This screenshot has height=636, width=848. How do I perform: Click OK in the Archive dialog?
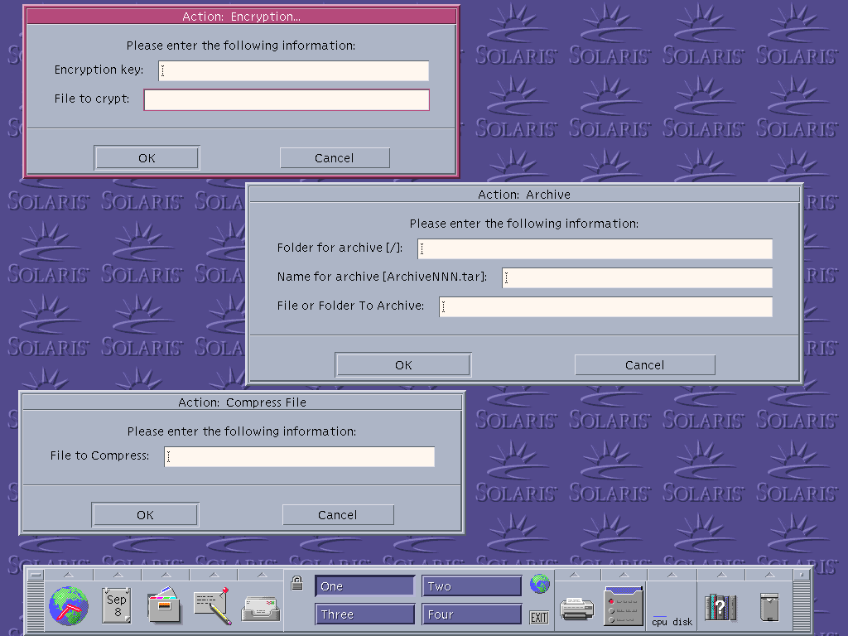(x=403, y=365)
